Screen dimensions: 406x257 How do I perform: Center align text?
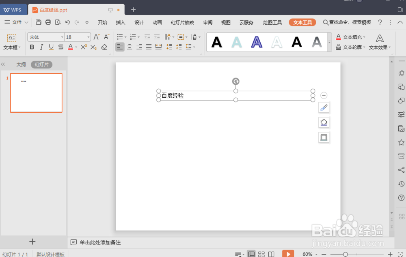point(130,47)
